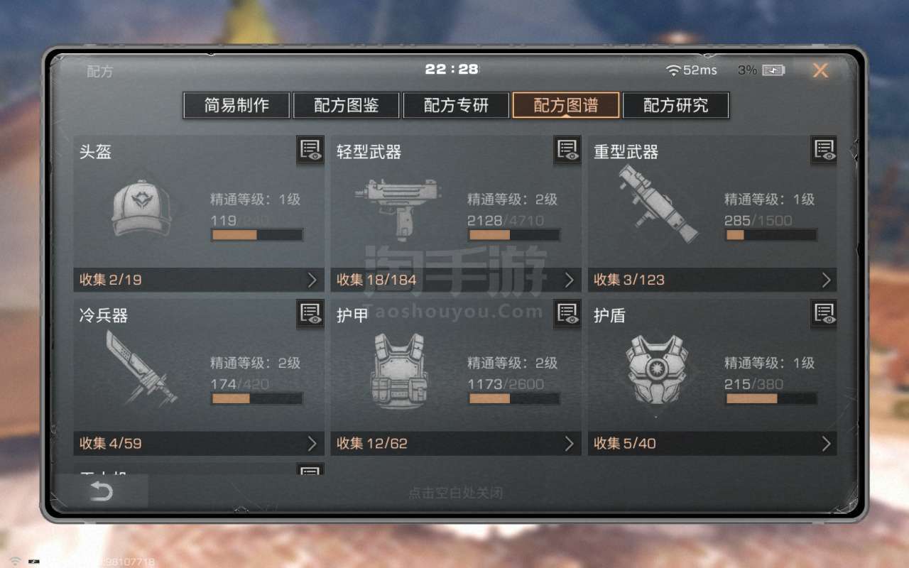Screen dimensions: 909x568
Task: Click the back arrow button
Action: pyautogui.click(x=102, y=491)
